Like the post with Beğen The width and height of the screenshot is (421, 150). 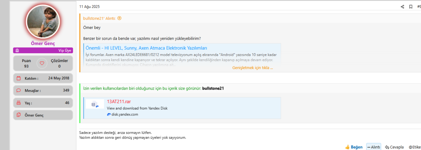pyautogui.click(x=354, y=147)
